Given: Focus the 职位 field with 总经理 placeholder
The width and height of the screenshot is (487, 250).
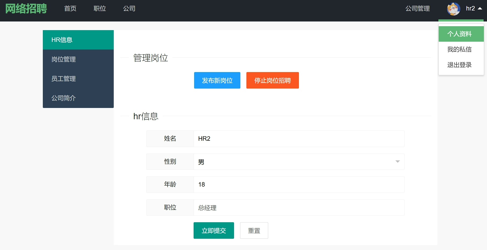Looking at the screenshot, I should (x=299, y=208).
